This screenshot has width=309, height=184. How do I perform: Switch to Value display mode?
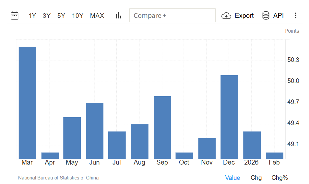coord(232,178)
